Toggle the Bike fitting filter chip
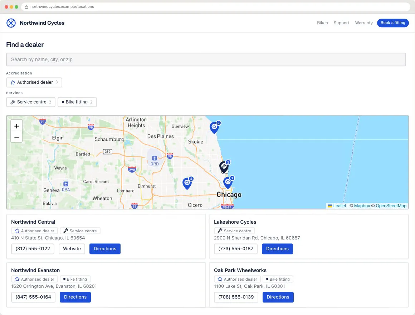The image size is (415, 315). (x=77, y=102)
